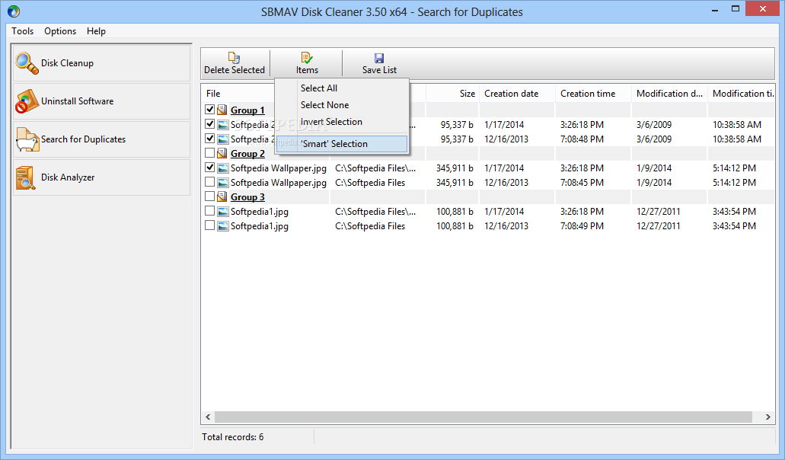Uncheck Softpedia Wallpaper.jpg created 1/17/2014
This screenshot has height=460, width=785.
(210, 168)
